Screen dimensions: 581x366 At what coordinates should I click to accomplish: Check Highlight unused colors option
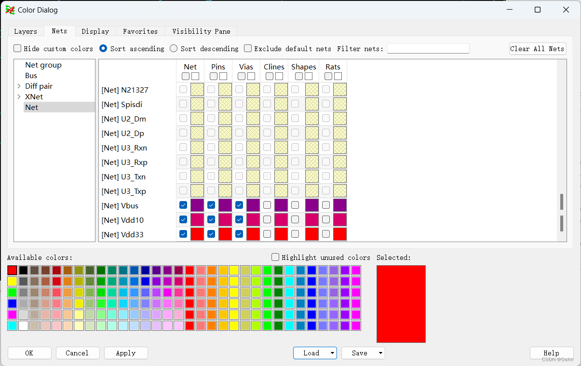275,258
